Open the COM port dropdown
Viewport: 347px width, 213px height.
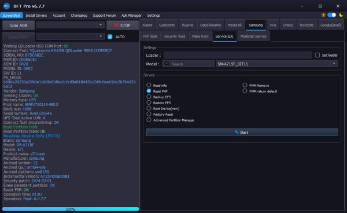coord(71,36)
